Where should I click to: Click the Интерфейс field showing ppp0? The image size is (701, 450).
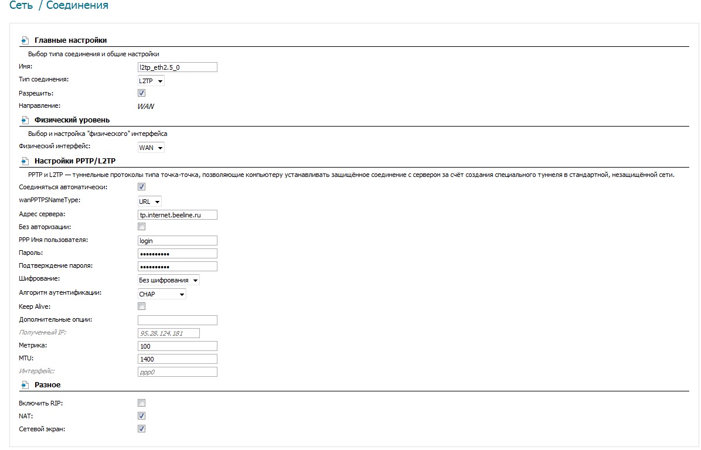(178, 372)
